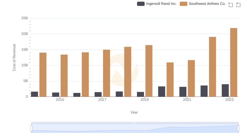Click the 25B y-axis label

25,18
